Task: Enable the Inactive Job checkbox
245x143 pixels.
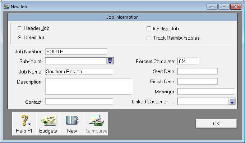Action: pos(149,29)
